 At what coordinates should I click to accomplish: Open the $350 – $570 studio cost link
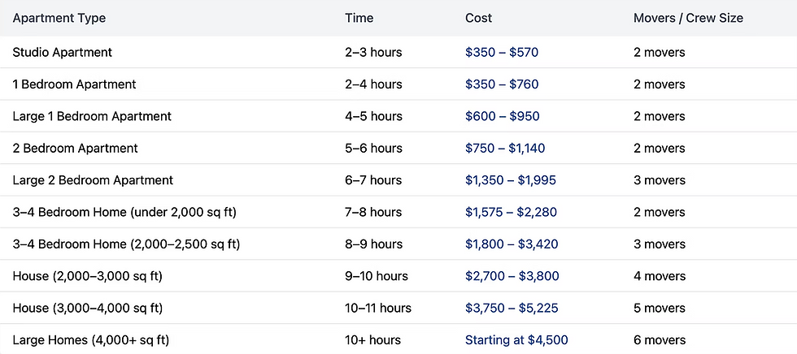pyautogui.click(x=502, y=52)
